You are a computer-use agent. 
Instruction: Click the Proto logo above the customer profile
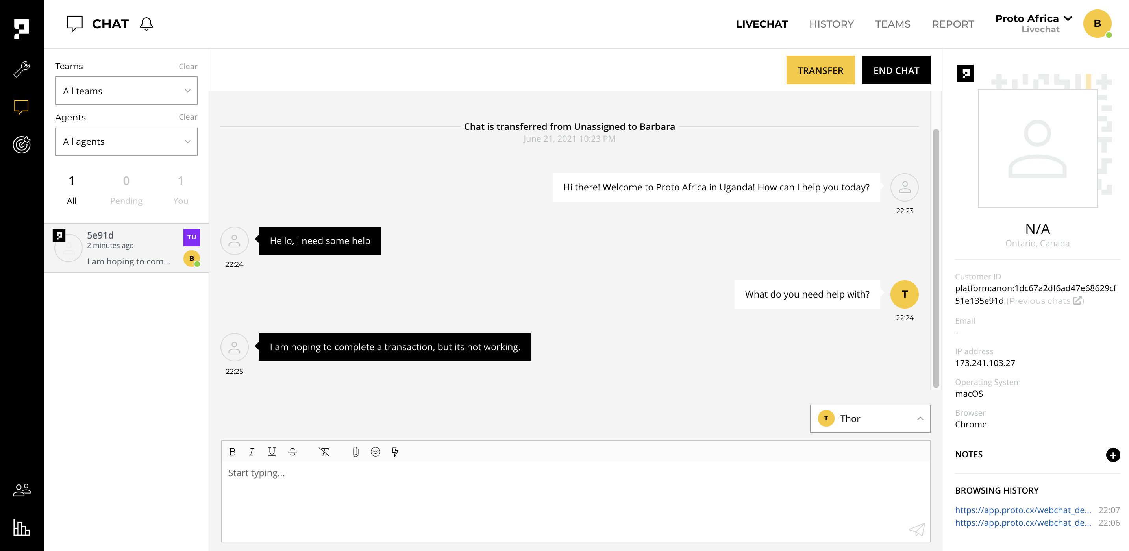(x=965, y=74)
